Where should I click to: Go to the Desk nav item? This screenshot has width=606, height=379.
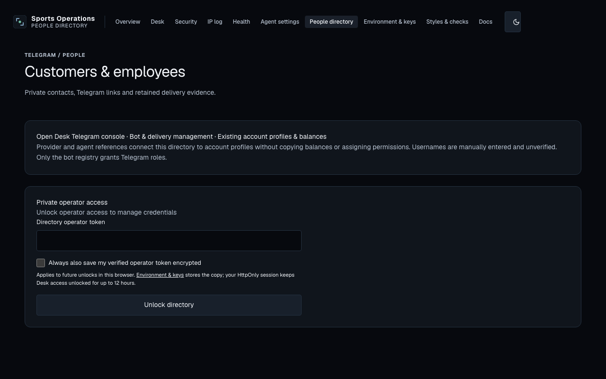point(158,22)
